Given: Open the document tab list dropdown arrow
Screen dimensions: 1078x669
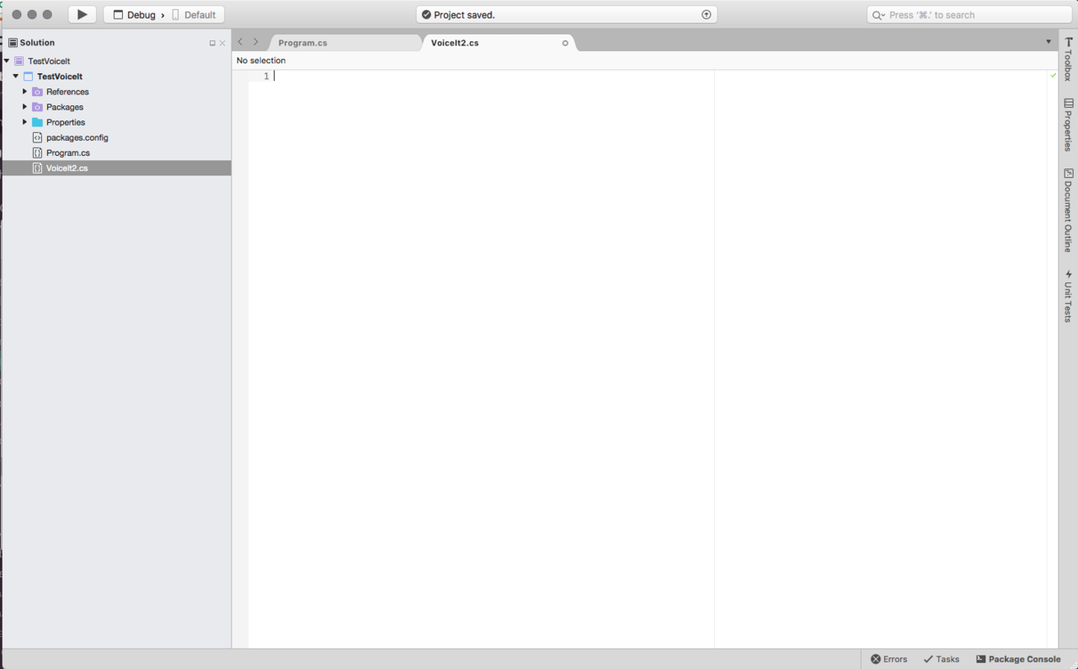Looking at the screenshot, I should point(1049,42).
